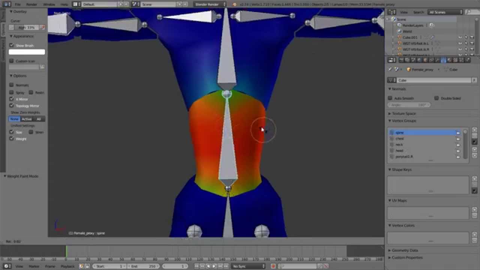The image size is (480, 270).
Task: Enable Double Sided checkbox
Action: tap(436, 98)
